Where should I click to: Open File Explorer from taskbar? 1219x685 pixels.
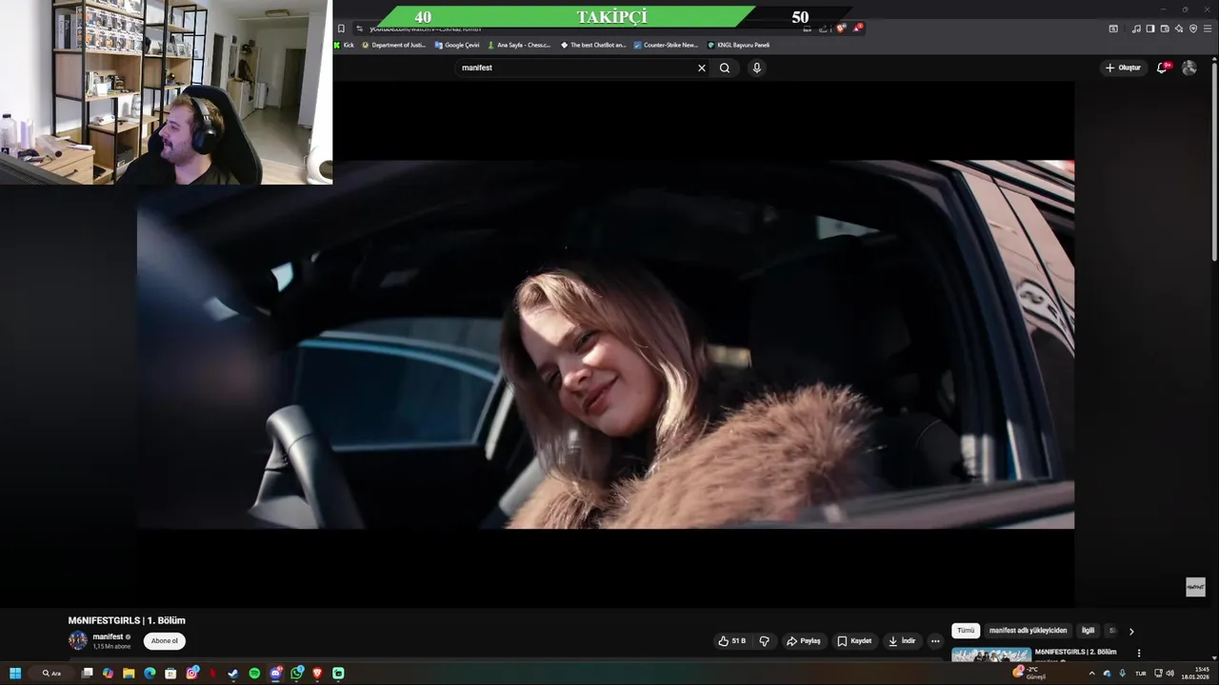(x=129, y=674)
